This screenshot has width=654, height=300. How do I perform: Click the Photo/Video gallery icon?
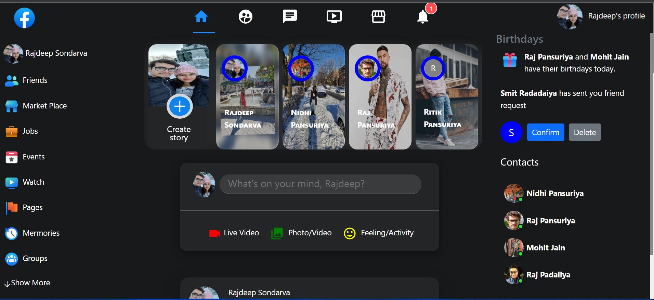(277, 233)
